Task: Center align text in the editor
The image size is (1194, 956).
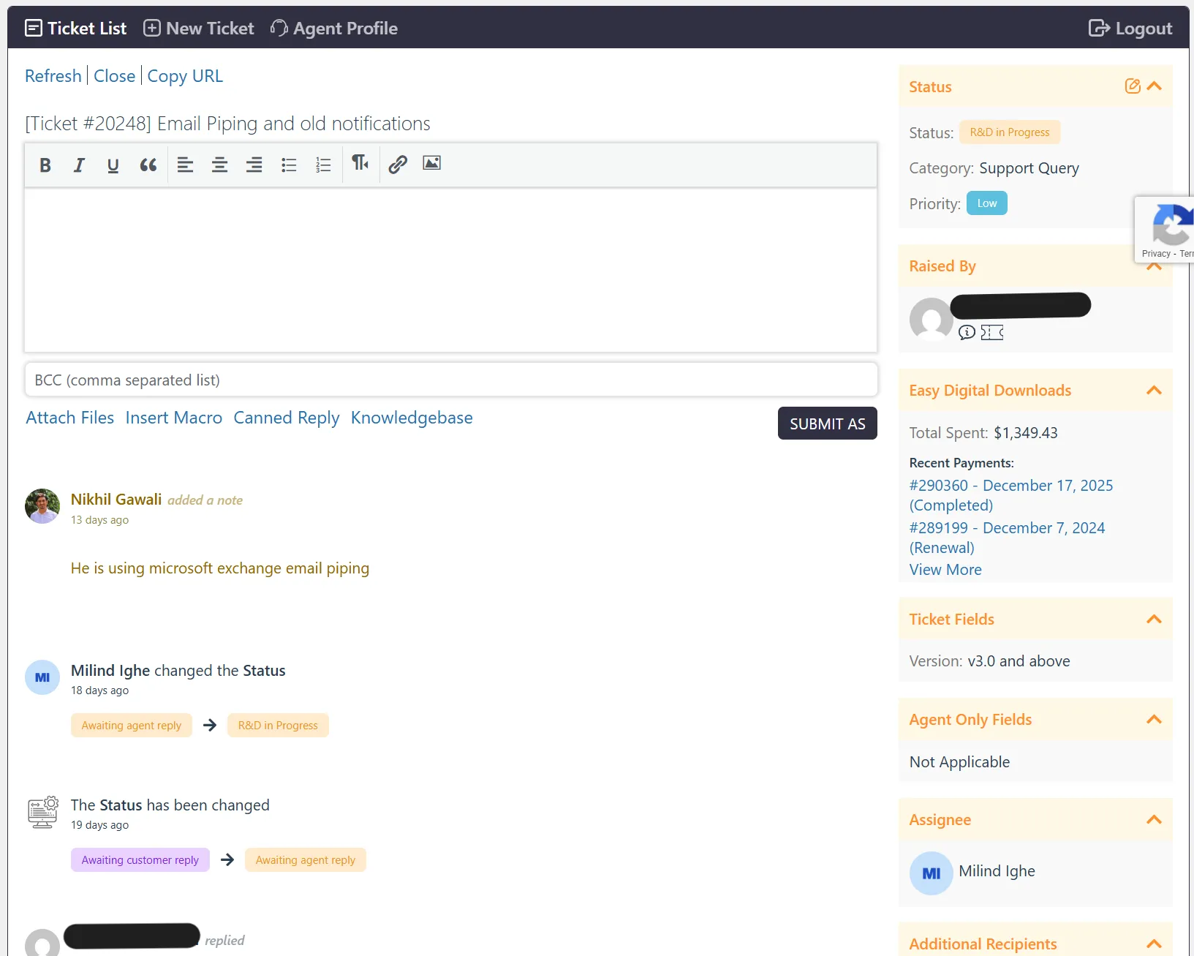Action: [219, 165]
